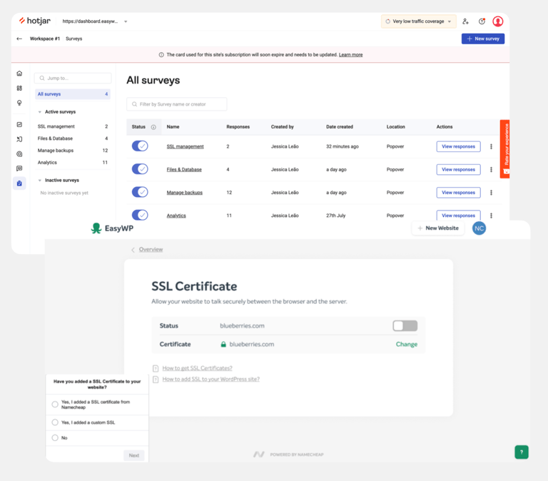Open the site URL dropdown in Hotjar header
Viewport: 548px width, 481px height.
pos(95,21)
